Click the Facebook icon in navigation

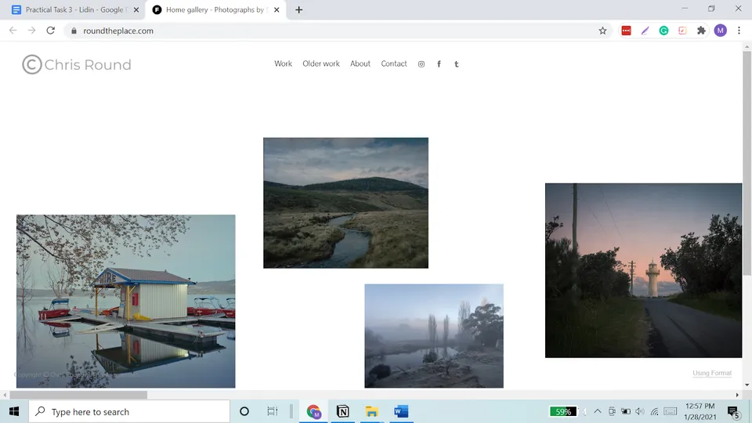point(439,64)
